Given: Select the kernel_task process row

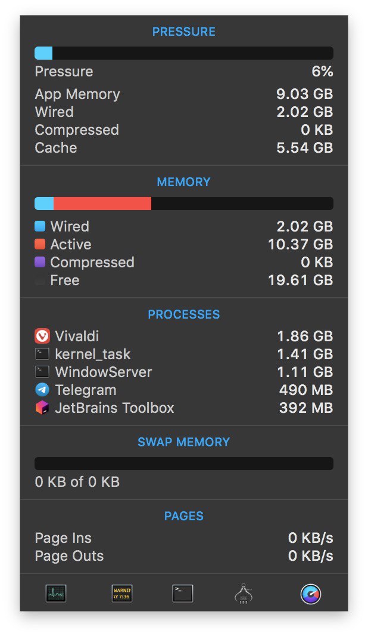Looking at the screenshot, I should [184, 354].
